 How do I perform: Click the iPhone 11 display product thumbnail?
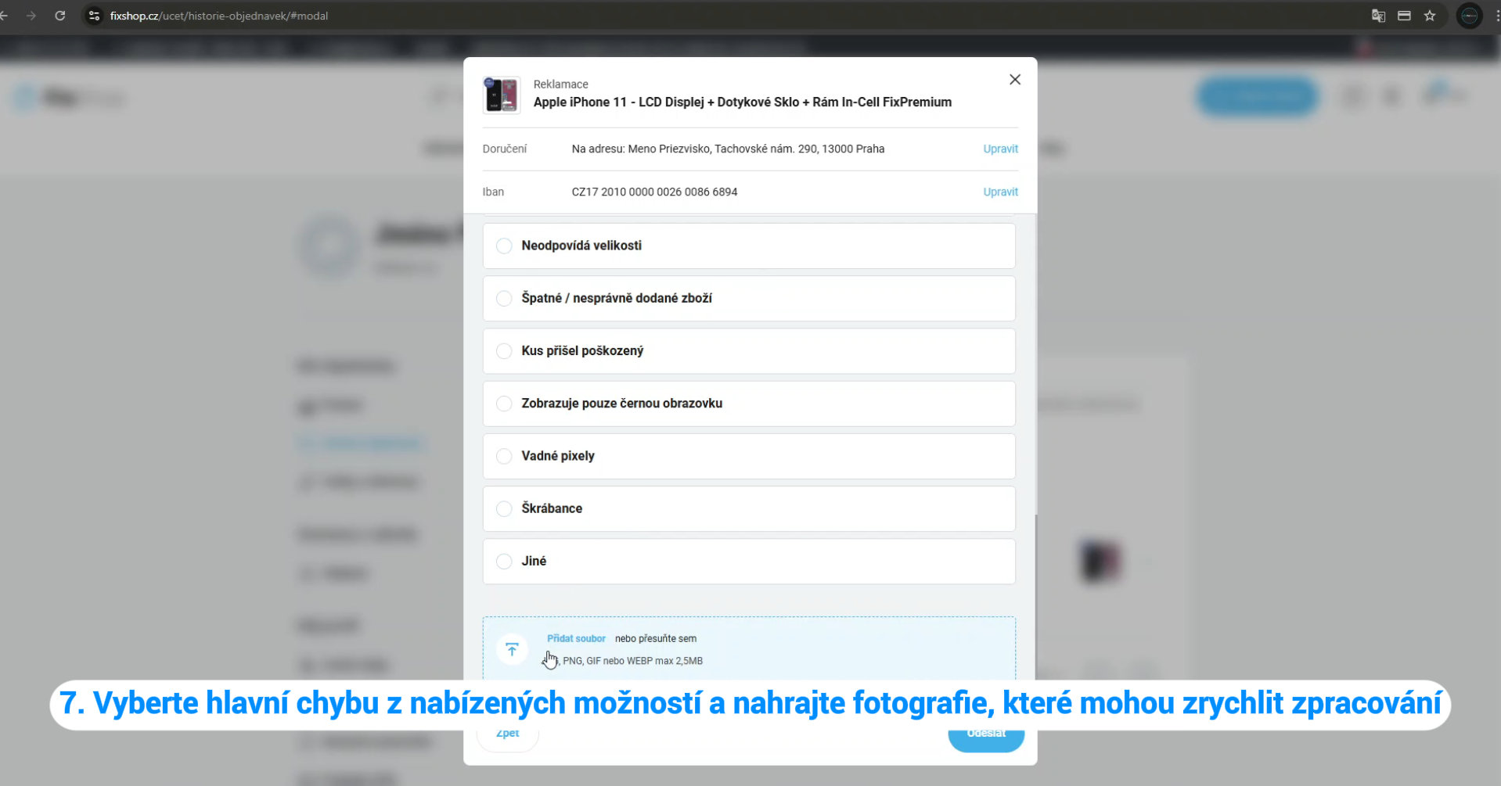[502, 95]
